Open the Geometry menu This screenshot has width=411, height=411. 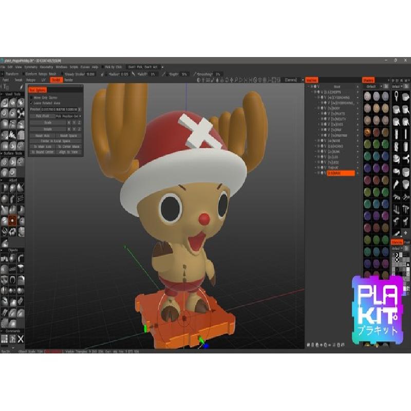tap(46, 67)
